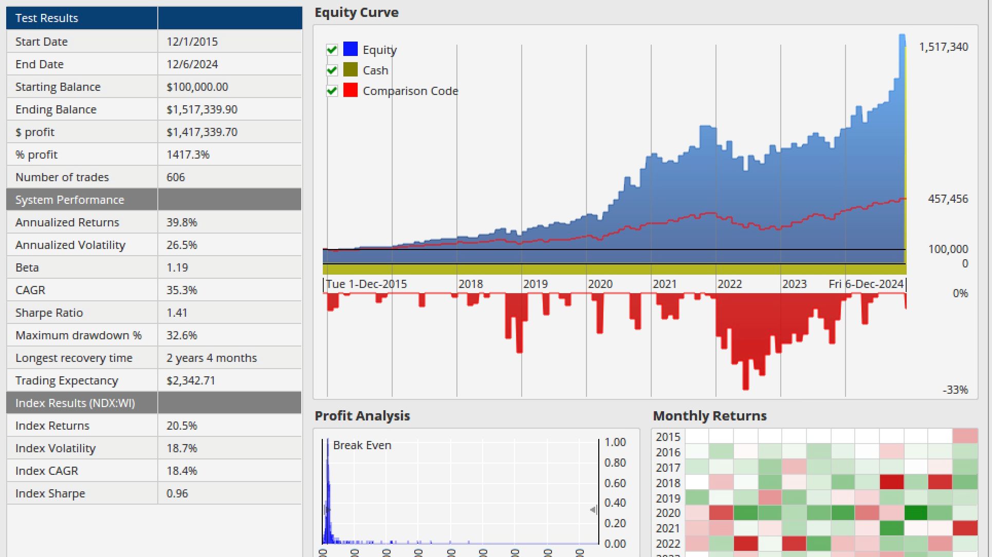Toggle the Equity series checkbox
The width and height of the screenshot is (992, 557).
click(x=332, y=50)
